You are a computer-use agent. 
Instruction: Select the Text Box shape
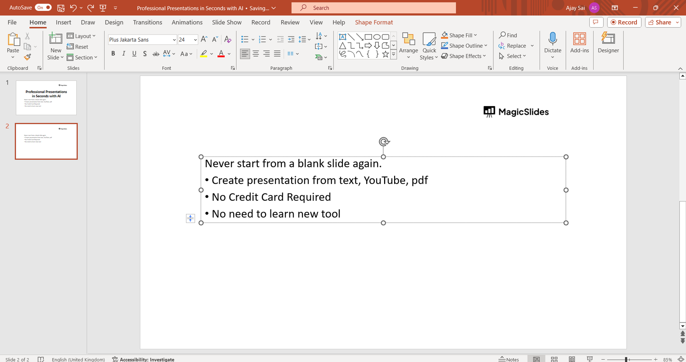pos(342,37)
